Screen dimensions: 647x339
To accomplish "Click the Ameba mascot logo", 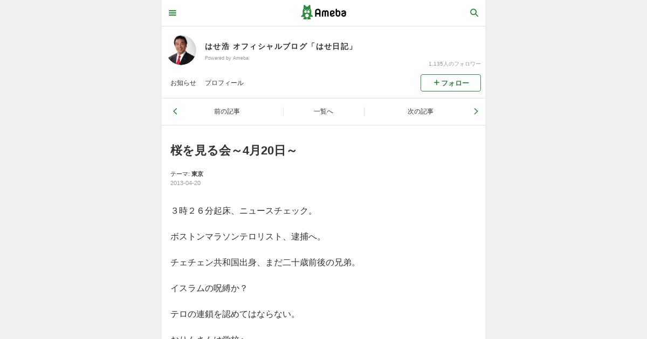I will tap(307, 12).
